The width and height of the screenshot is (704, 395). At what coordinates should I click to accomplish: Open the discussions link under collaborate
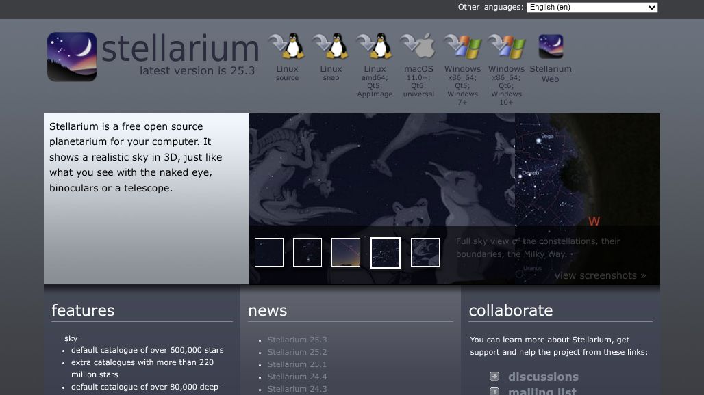pyautogui.click(x=543, y=377)
